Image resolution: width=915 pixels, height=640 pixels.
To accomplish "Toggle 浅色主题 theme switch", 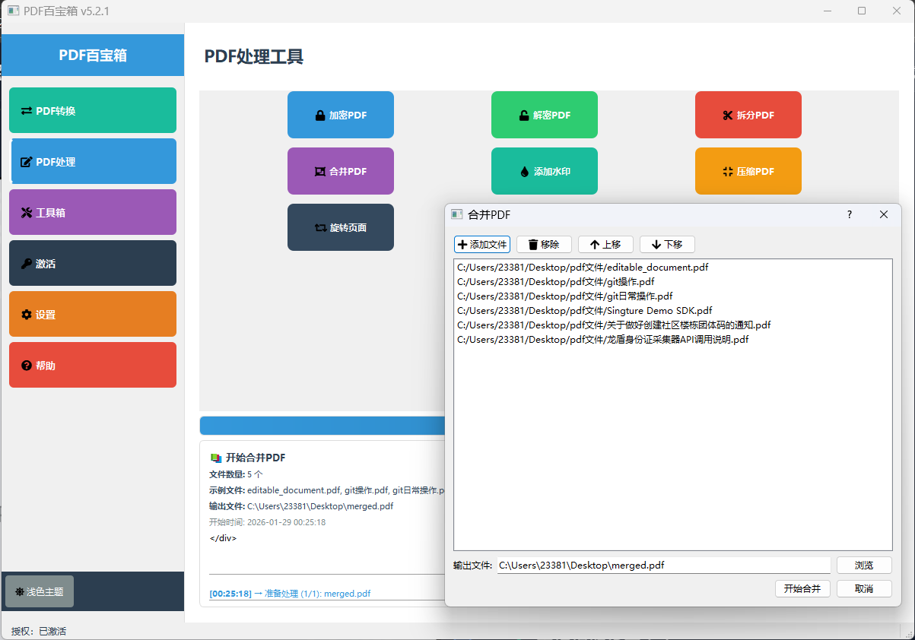I will tap(39, 591).
